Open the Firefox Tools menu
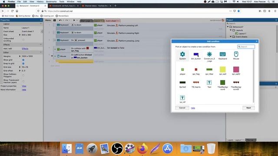The width and height of the screenshot is (278, 156). pos(62,1)
